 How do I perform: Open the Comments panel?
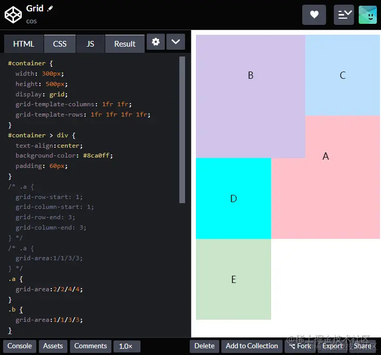tap(91, 346)
